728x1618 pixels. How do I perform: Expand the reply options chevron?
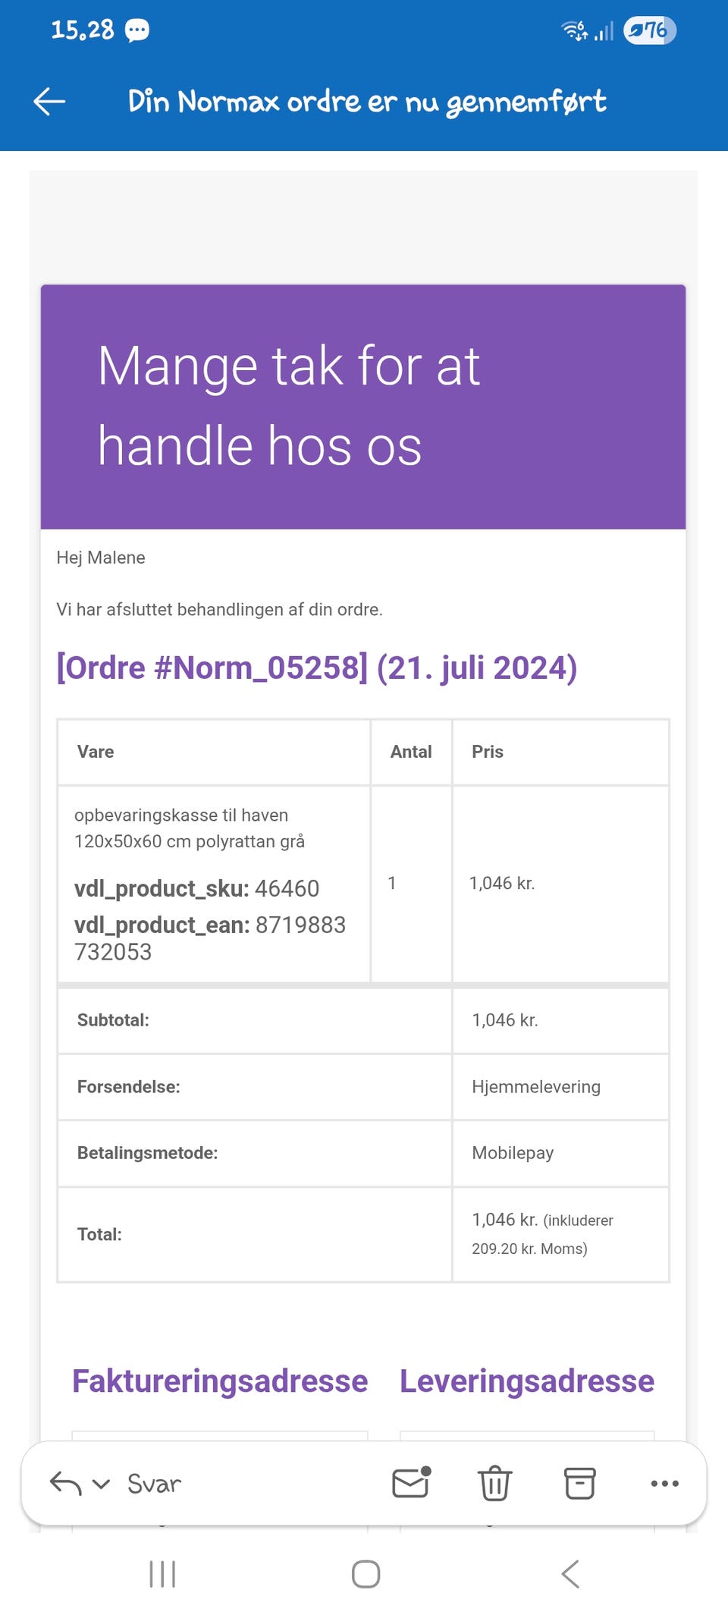(101, 1484)
